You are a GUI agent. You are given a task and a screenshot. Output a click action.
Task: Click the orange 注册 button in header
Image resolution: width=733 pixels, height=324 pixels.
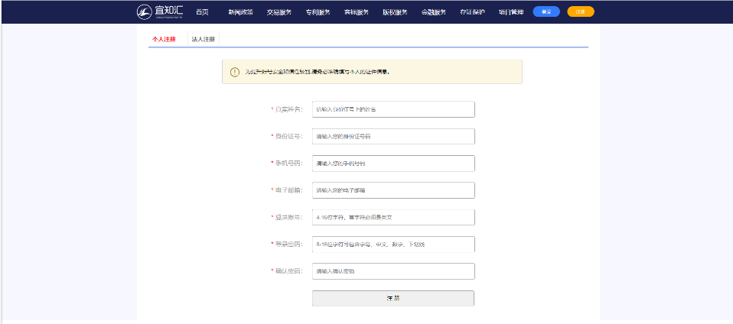(581, 11)
